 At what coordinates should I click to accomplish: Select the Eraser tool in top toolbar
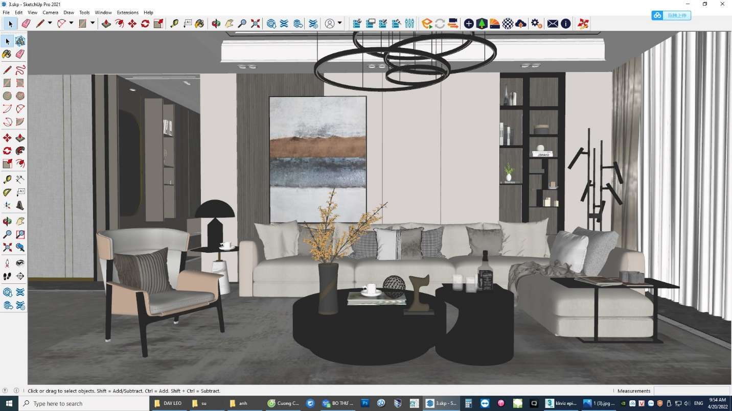(26, 23)
